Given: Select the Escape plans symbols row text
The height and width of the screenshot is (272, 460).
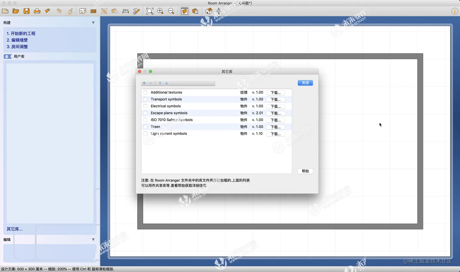Looking at the screenshot, I should (169, 113).
